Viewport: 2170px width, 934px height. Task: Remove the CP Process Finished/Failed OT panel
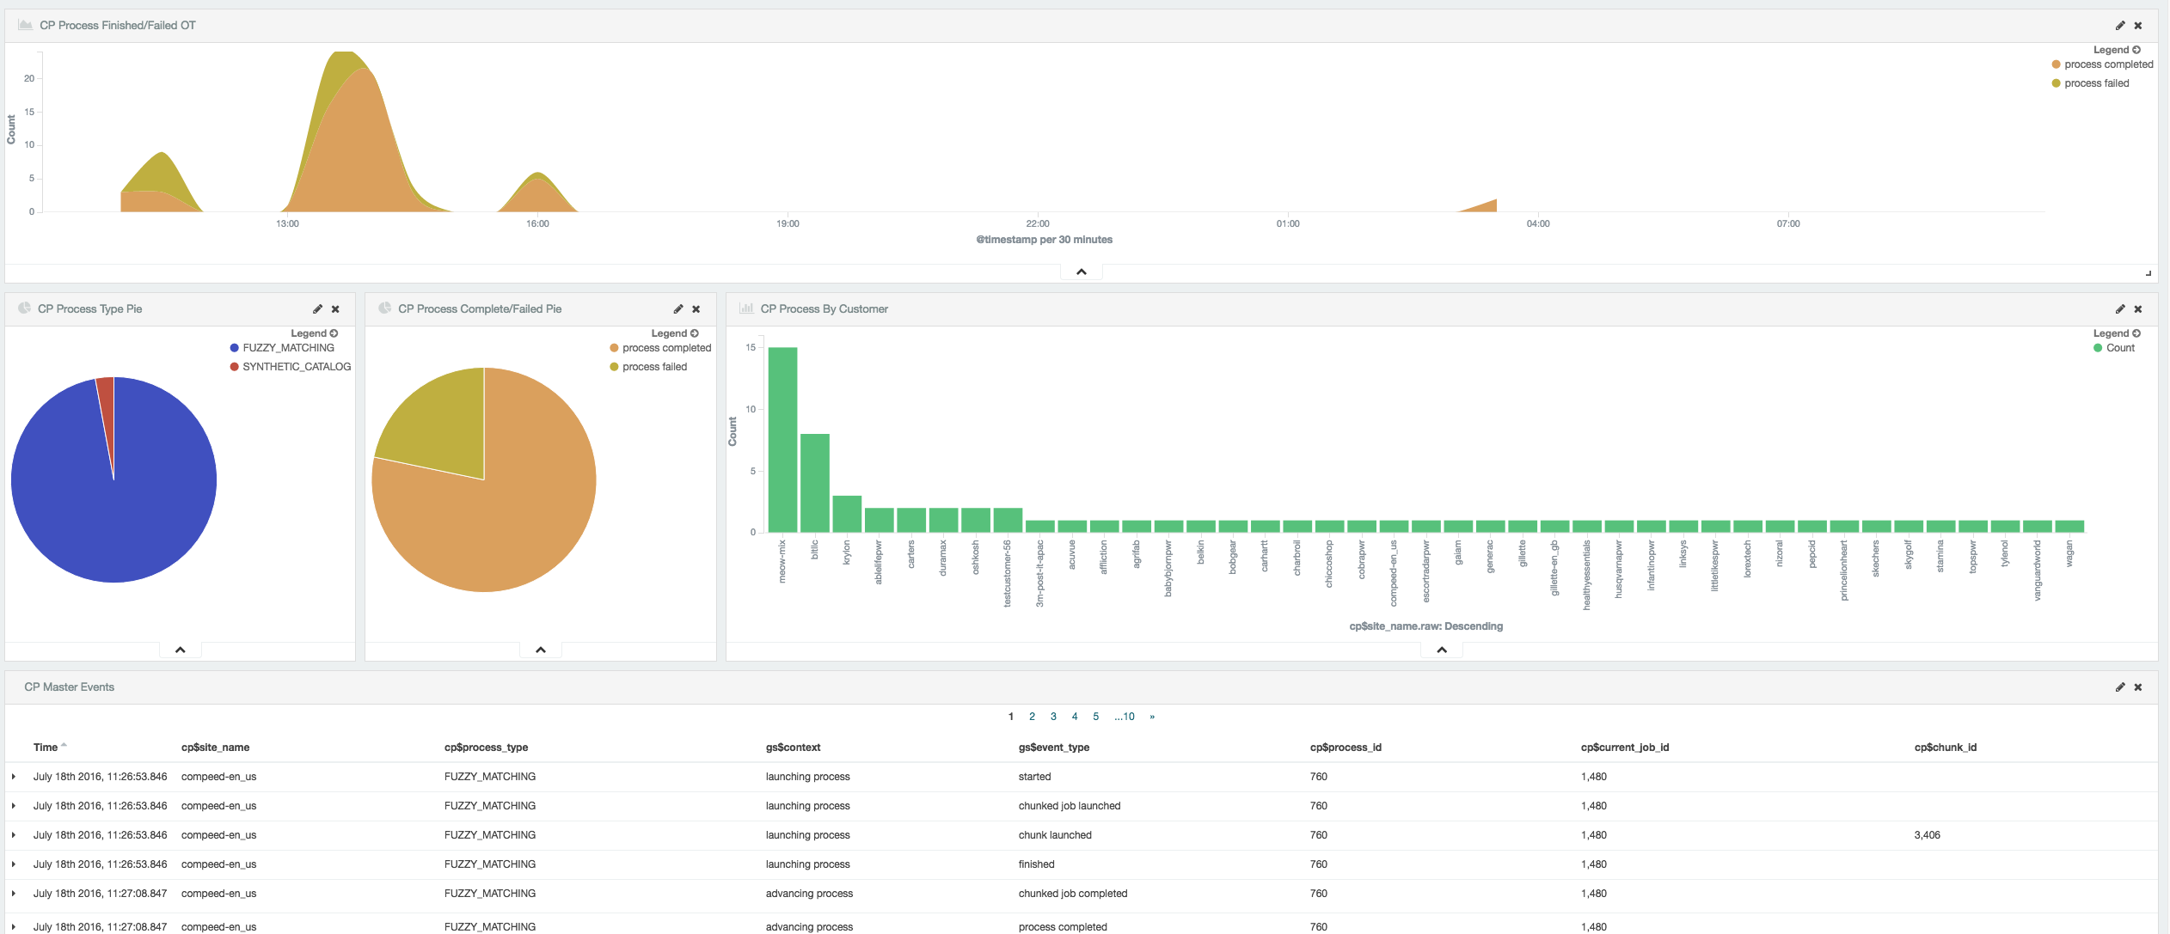[2138, 26]
